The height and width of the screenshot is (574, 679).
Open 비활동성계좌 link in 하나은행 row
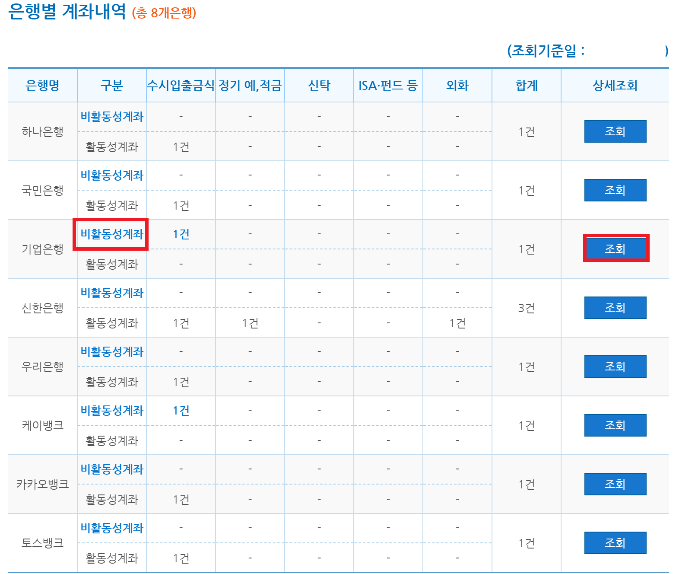112,117
